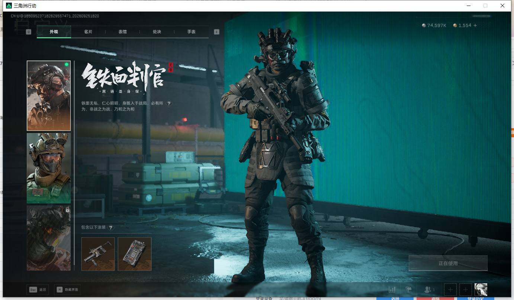
Task: Click the Q previous-tab key hint
Action: click(x=29, y=32)
